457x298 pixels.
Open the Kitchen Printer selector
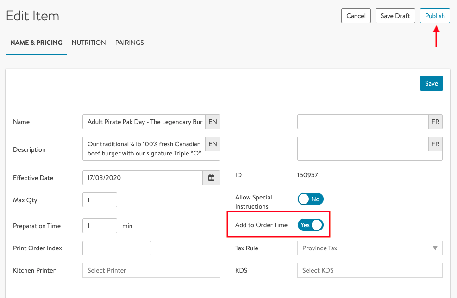tap(151, 270)
